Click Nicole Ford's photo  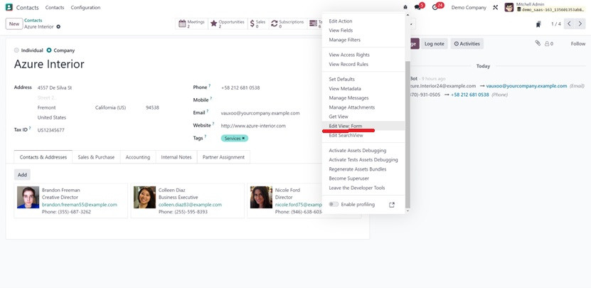click(261, 197)
